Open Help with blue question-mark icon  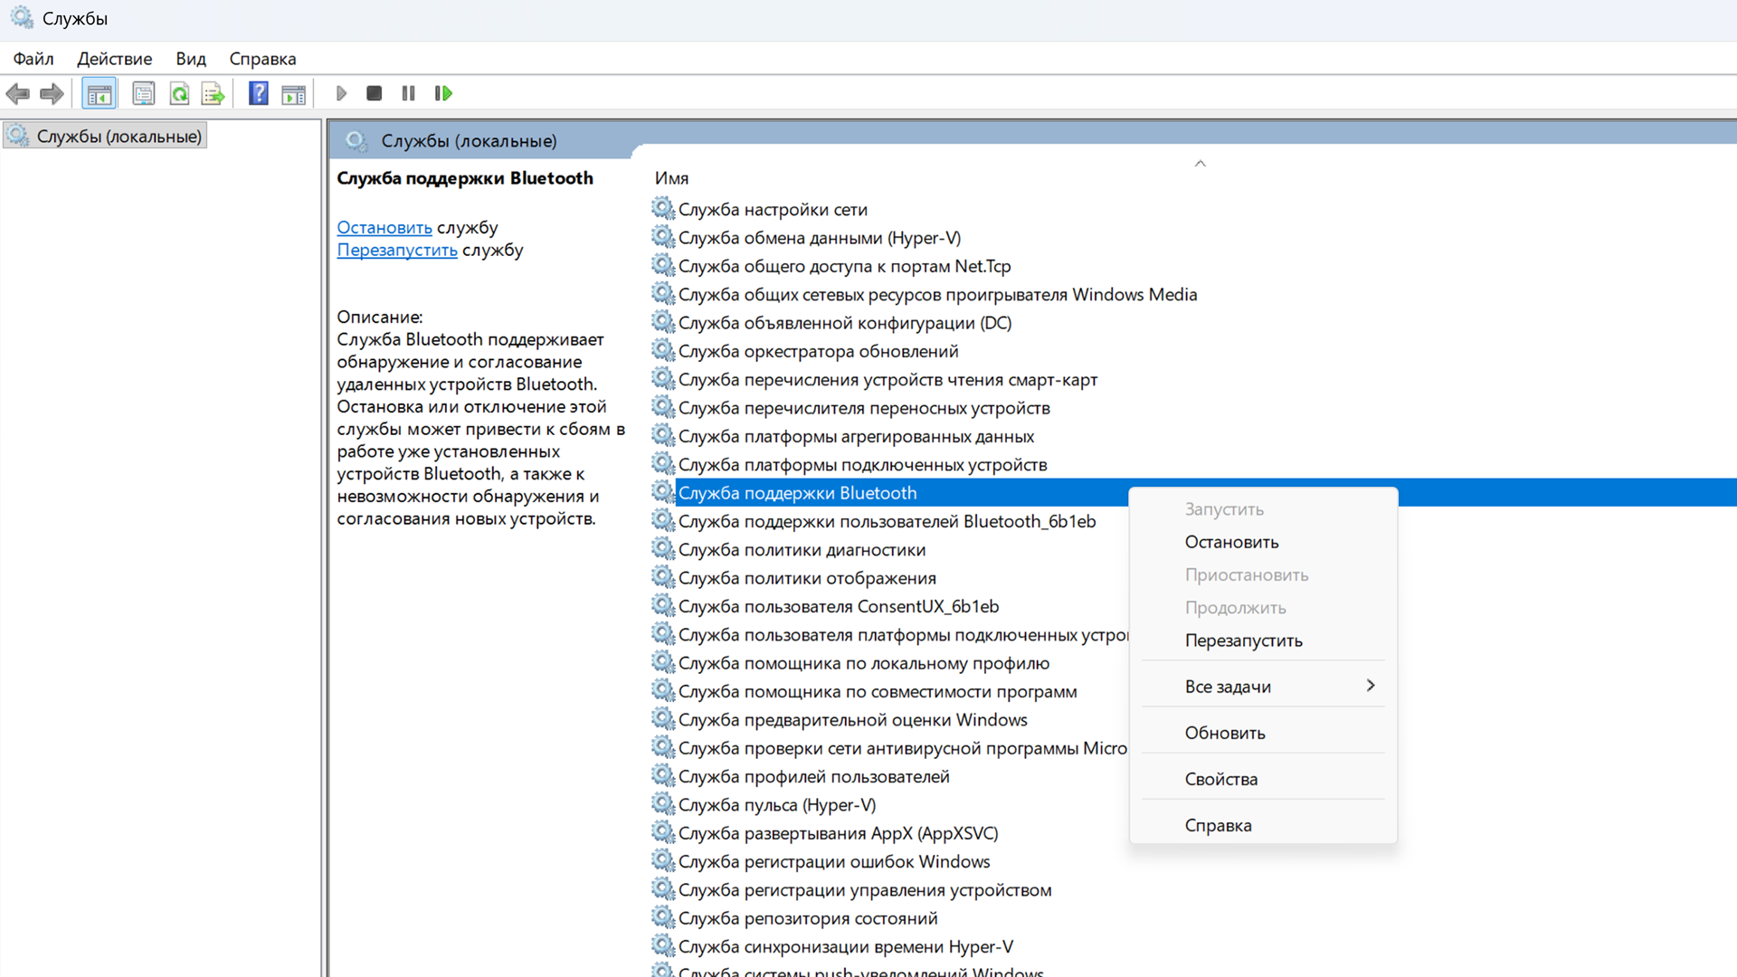point(259,93)
